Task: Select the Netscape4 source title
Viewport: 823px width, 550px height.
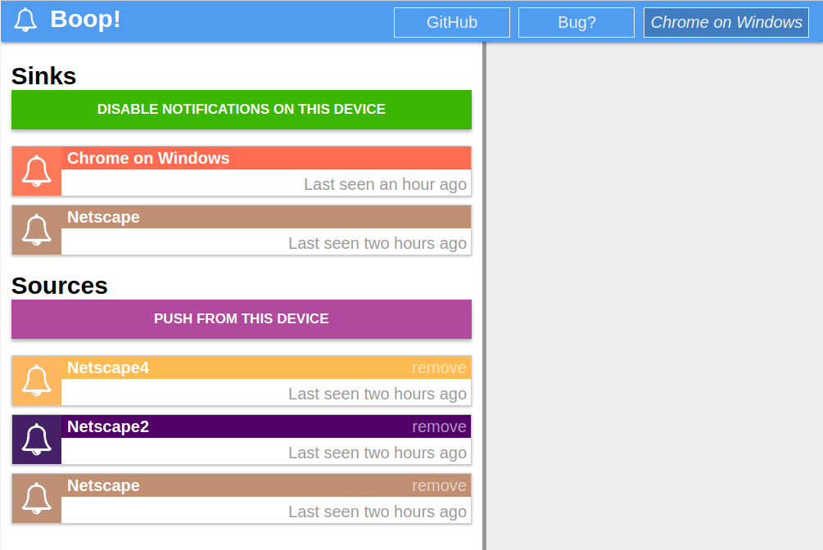Action: pos(108,367)
